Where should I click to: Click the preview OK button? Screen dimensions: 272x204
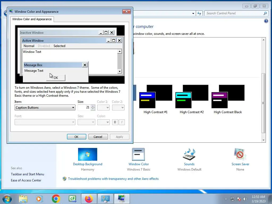[56, 78]
